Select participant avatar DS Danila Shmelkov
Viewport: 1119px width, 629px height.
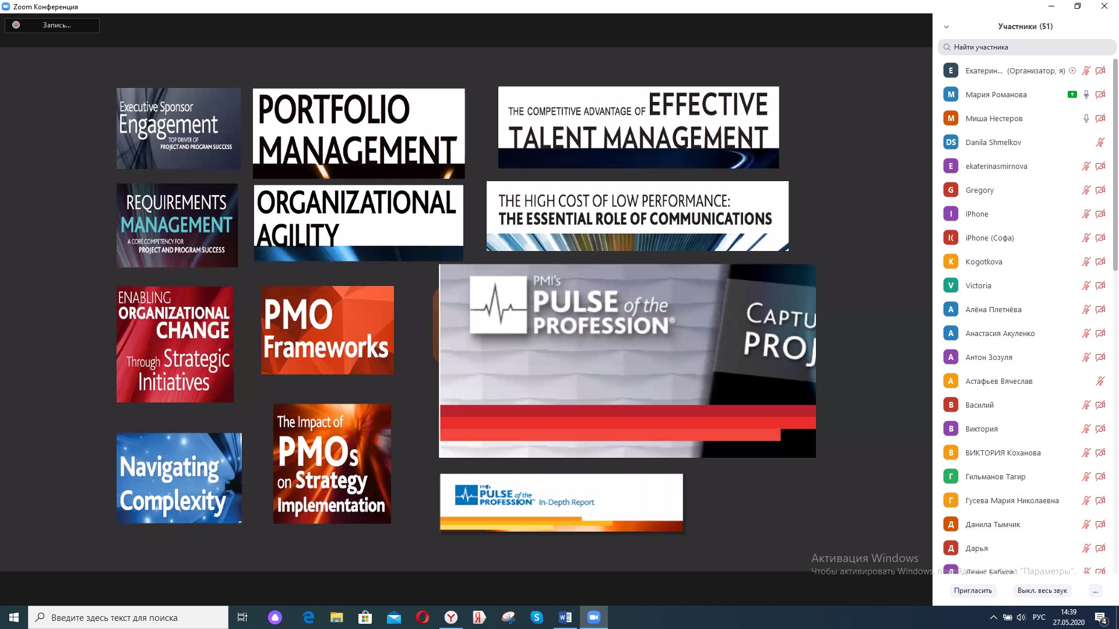pos(951,142)
